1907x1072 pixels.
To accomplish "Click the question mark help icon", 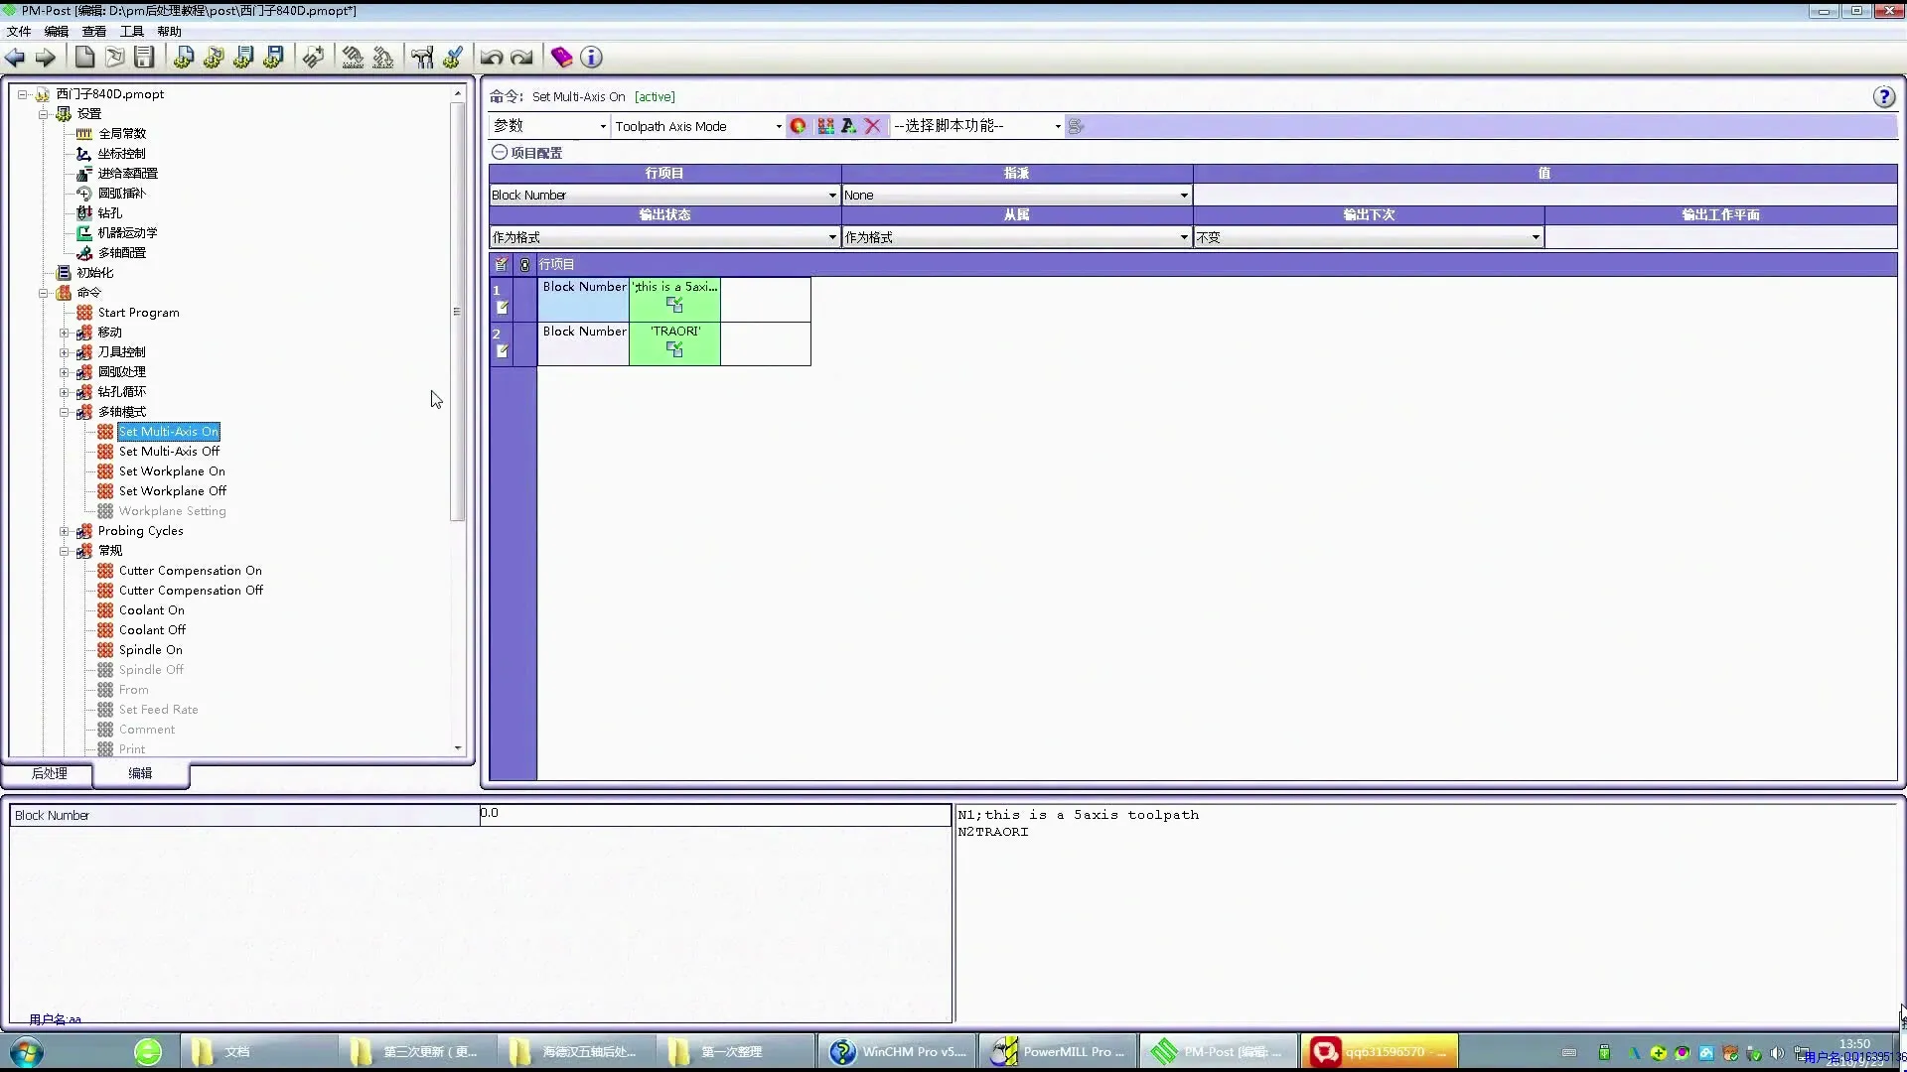I will (1883, 96).
